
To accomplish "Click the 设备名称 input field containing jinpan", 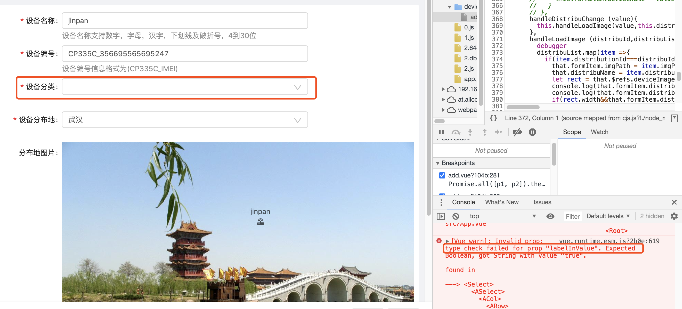I will [x=184, y=21].
